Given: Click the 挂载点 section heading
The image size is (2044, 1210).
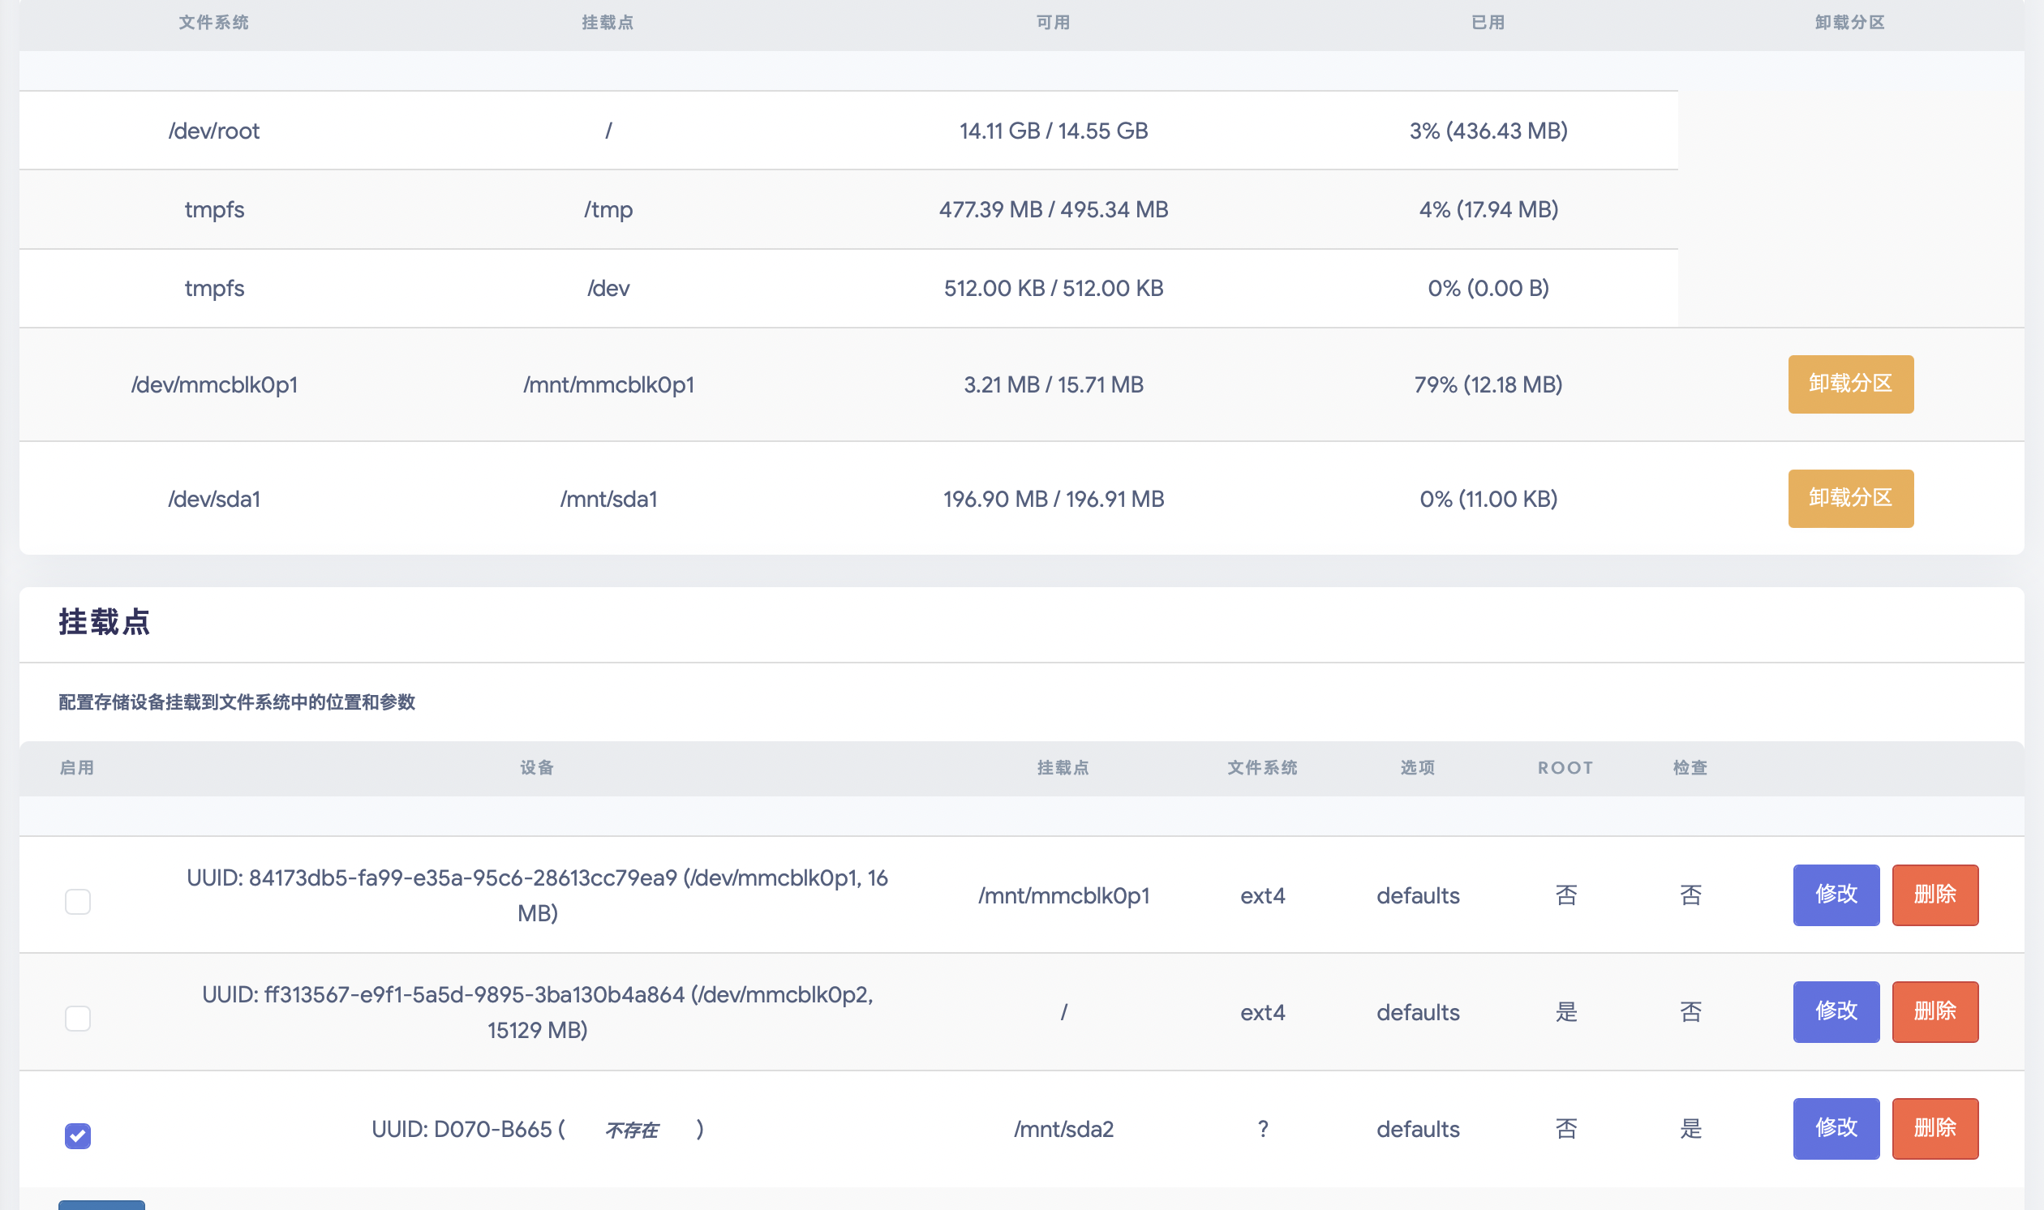Looking at the screenshot, I should point(105,622).
